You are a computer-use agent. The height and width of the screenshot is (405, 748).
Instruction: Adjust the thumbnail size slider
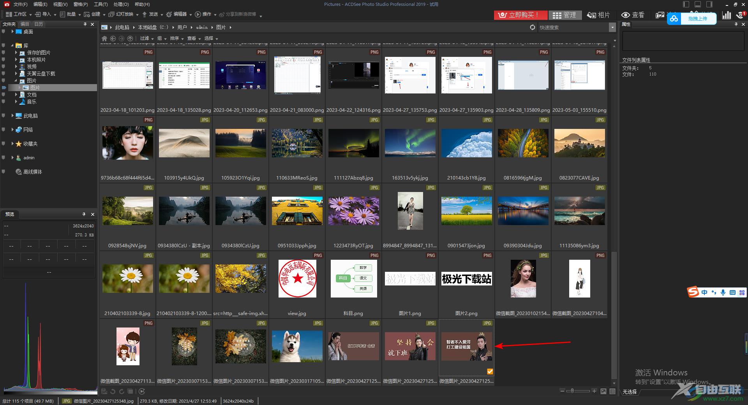579,391
